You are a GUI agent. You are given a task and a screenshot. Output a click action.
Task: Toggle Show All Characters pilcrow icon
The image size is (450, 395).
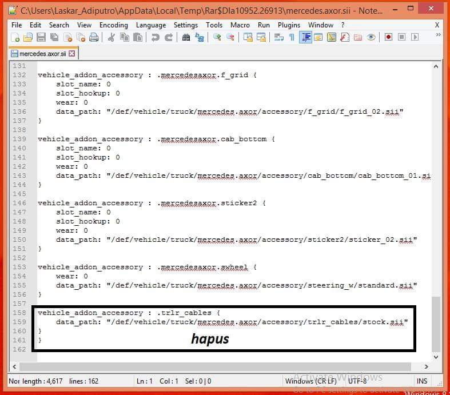pos(292,37)
